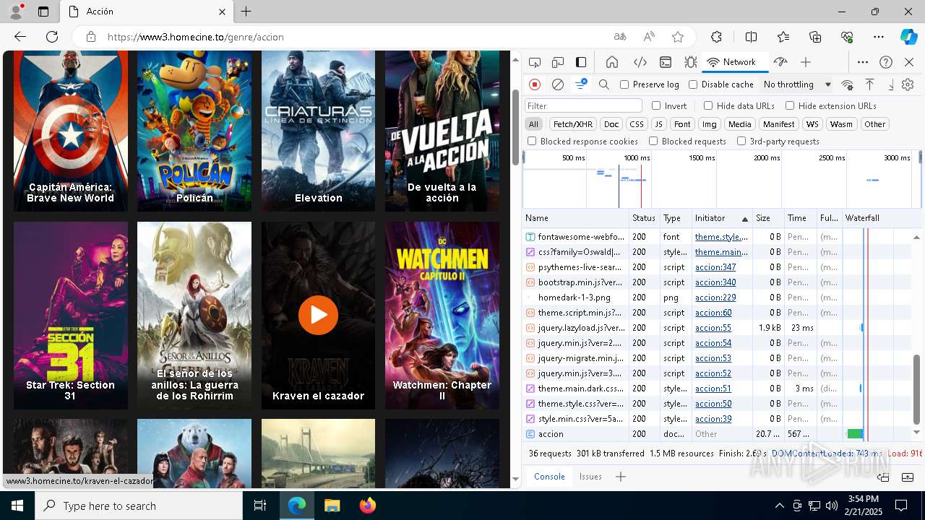925x520 pixels.
Task: Open Windows Start menu
Action: pyautogui.click(x=17, y=506)
